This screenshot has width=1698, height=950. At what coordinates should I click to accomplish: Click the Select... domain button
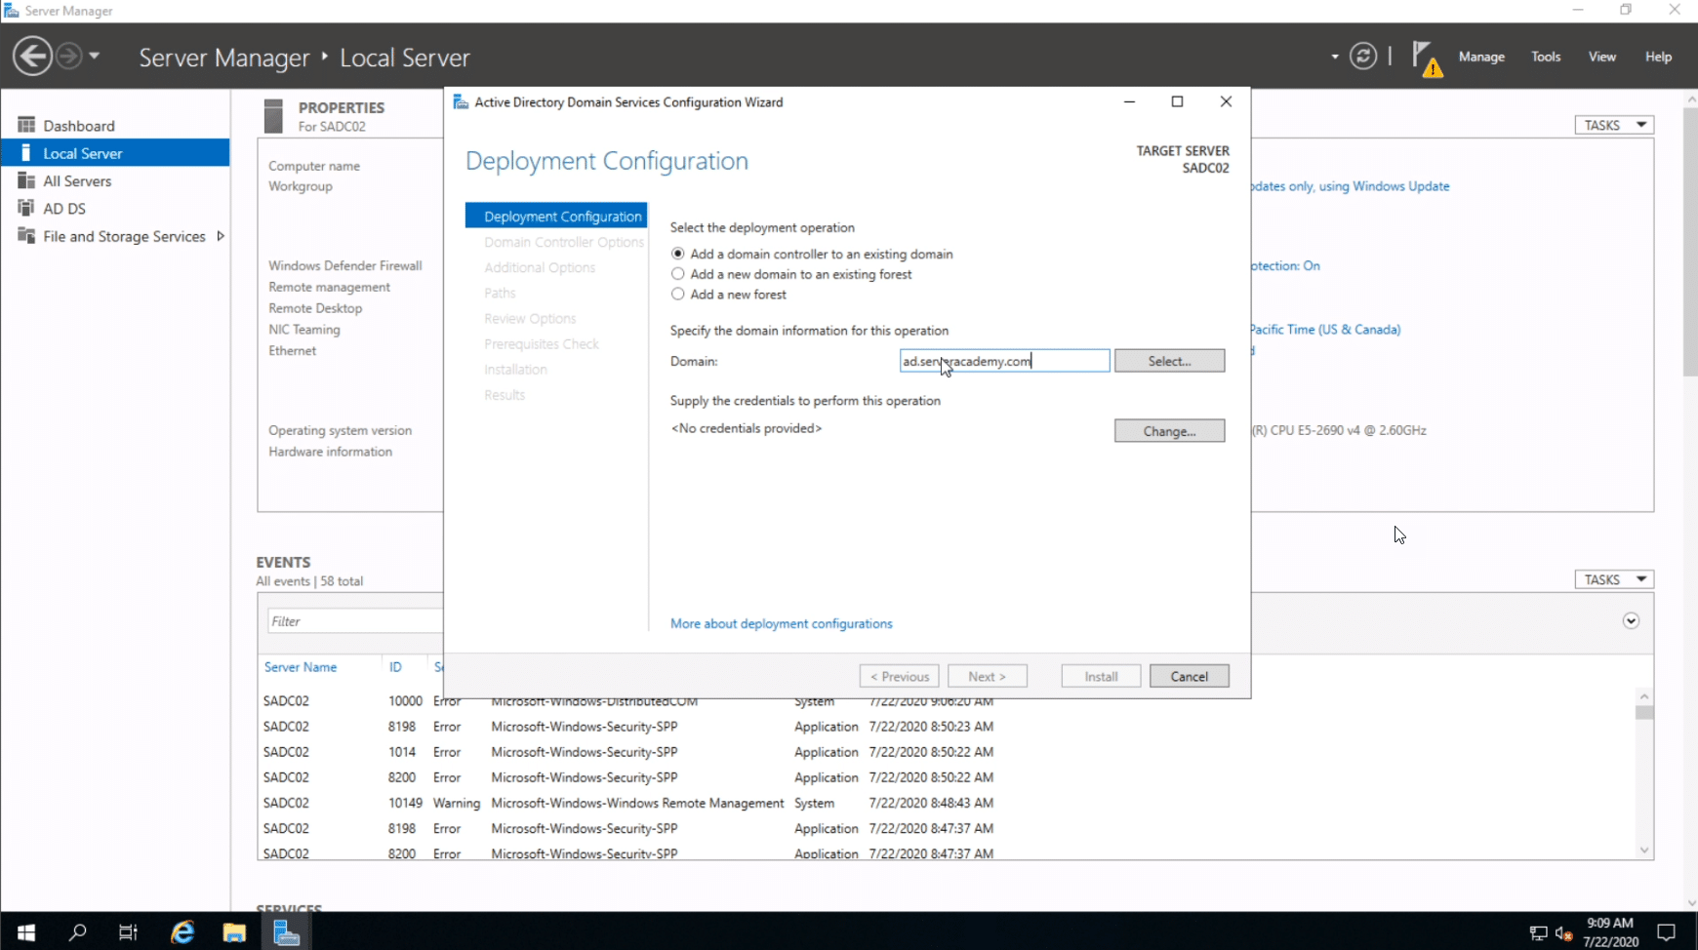click(x=1169, y=361)
